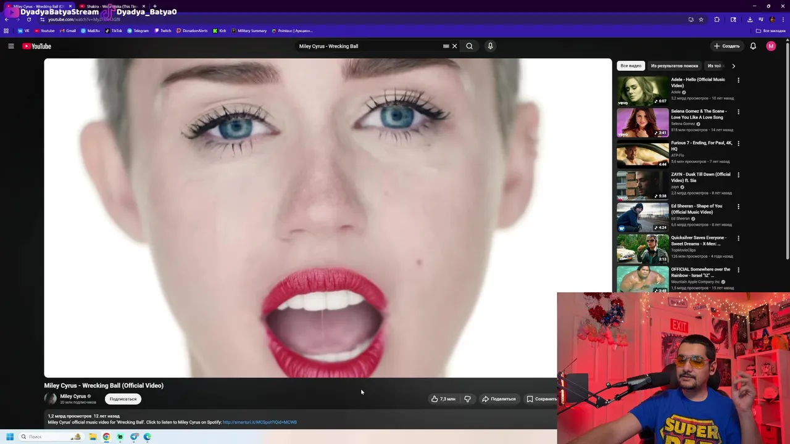Select the "Из результатов поиска" chip
Viewport: 790px width, 444px height.
tap(675, 66)
